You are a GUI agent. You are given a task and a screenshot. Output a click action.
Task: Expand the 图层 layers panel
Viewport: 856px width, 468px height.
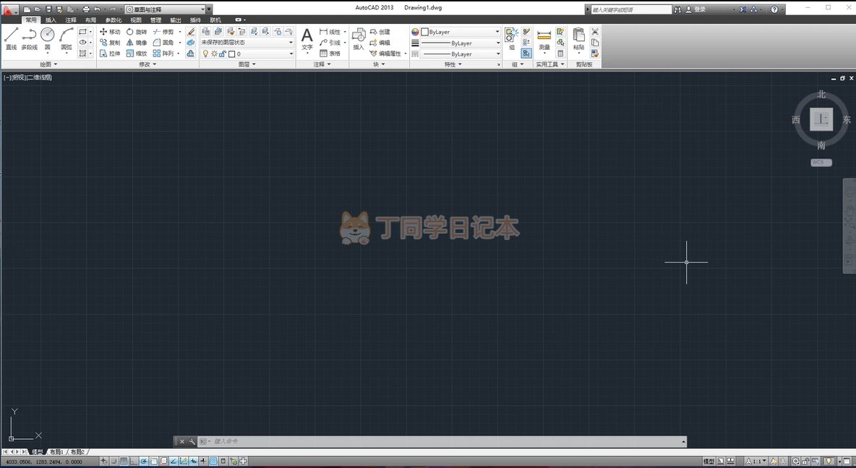[x=247, y=64]
